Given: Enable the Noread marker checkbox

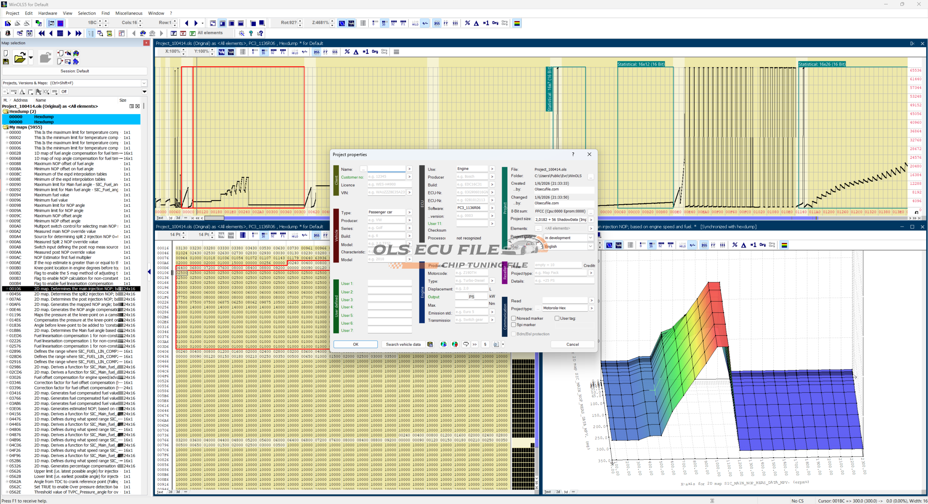Looking at the screenshot, I should click(x=514, y=318).
